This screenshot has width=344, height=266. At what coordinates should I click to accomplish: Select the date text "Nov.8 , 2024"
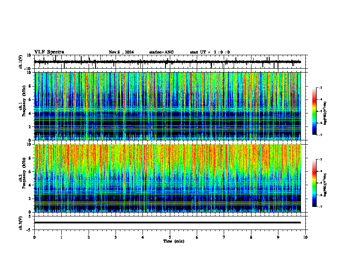[121, 52]
